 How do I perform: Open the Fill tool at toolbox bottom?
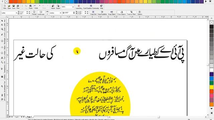[2, 99]
